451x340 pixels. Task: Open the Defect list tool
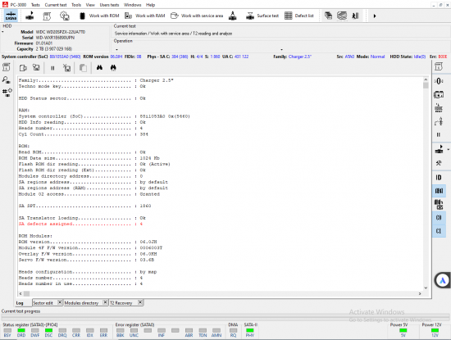pyautogui.click(x=299, y=16)
